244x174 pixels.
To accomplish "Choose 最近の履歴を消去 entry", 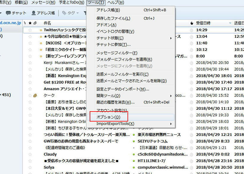I will [131, 102].
